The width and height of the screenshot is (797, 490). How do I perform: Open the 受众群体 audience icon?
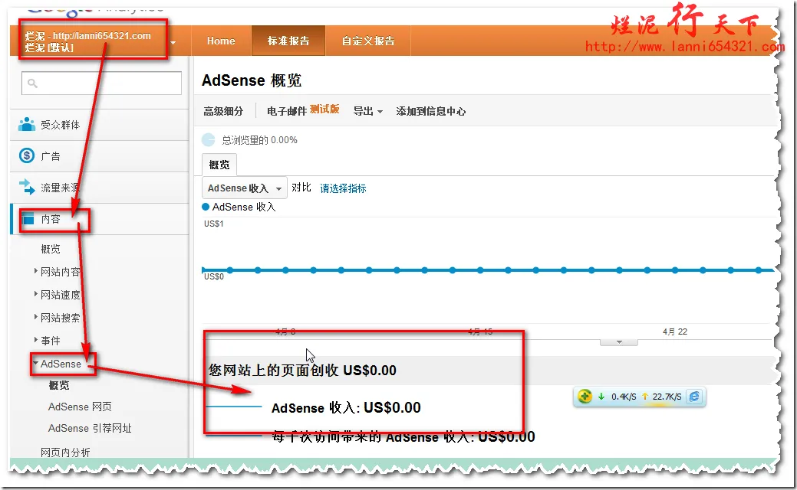[x=26, y=124]
